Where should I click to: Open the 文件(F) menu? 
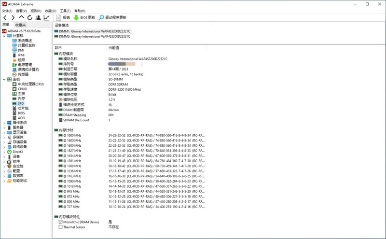pos(7,11)
